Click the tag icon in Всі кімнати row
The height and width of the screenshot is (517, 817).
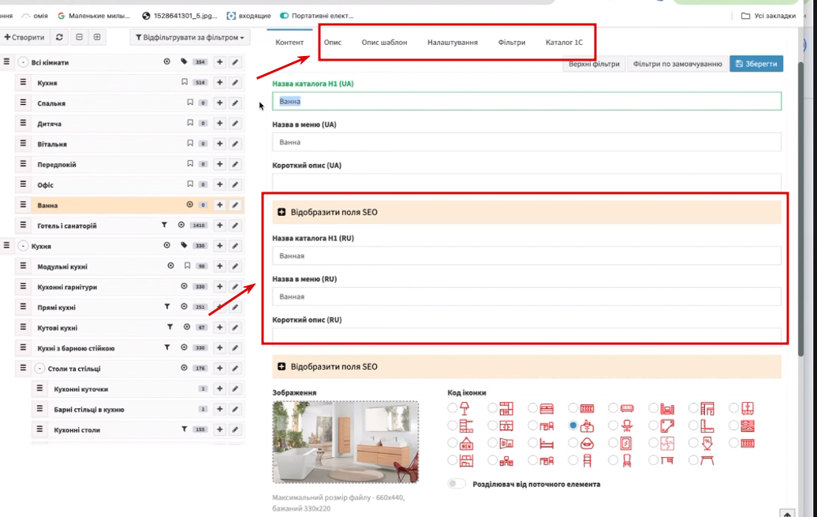184,62
